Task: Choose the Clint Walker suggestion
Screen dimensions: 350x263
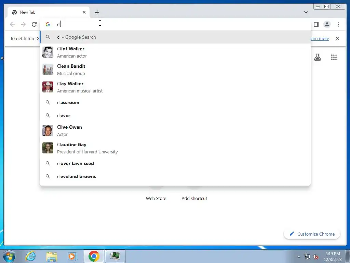Action: pyautogui.click(x=175, y=52)
